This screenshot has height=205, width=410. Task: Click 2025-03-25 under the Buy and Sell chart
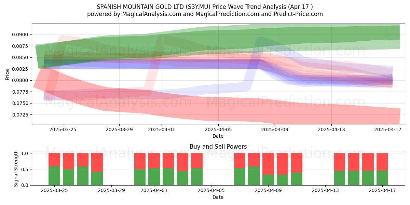54,191
